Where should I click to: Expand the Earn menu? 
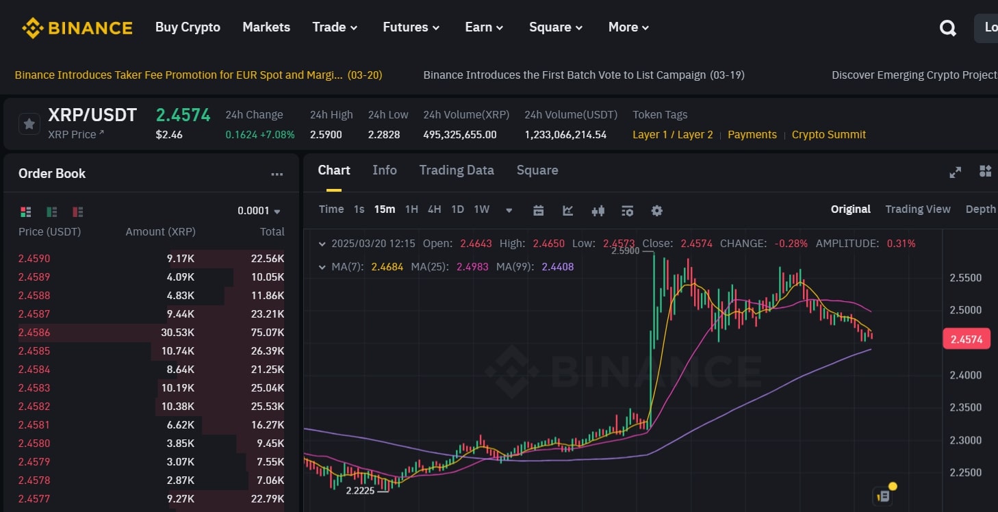click(484, 27)
